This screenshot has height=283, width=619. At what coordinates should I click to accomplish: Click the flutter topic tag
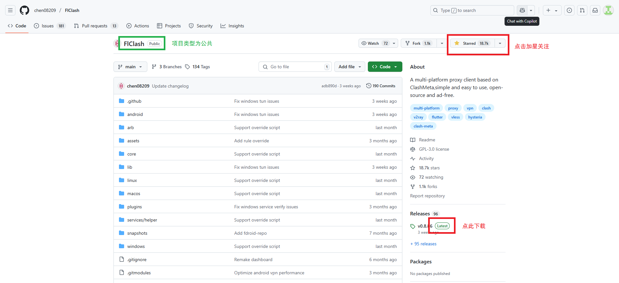coord(437,117)
